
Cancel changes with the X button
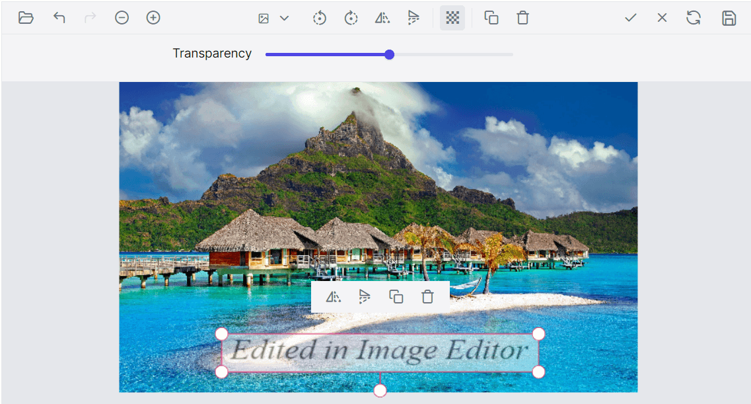(662, 18)
